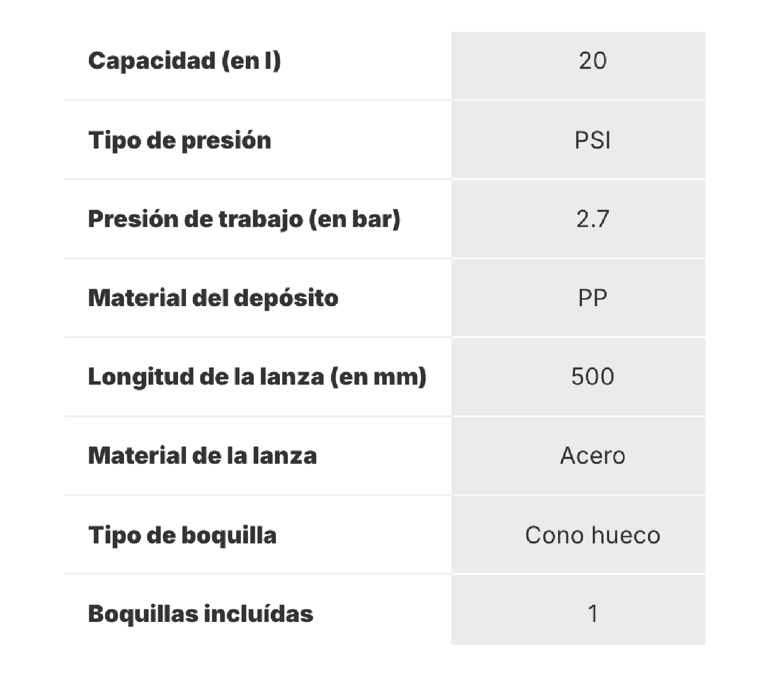Screen dimensions: 768x676
Task: Click the 'Capacidad (en l)' label
Action: click(x=184, y=60)
